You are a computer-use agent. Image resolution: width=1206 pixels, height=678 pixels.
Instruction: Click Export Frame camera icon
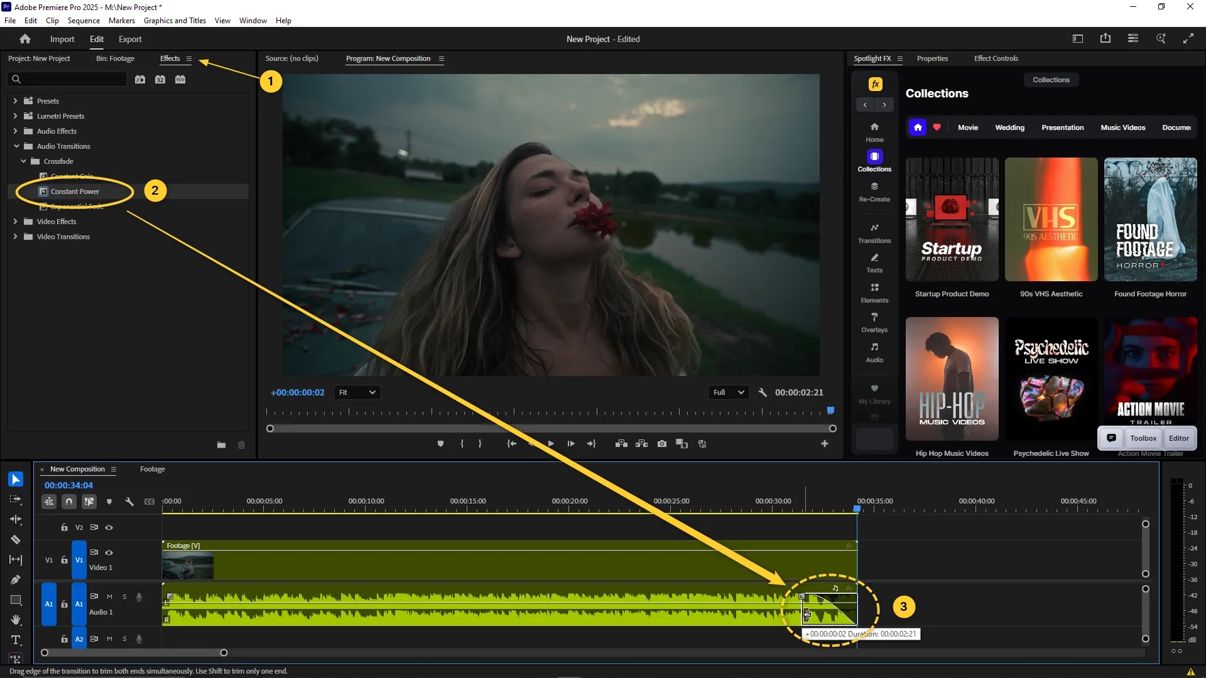[662, 444]
